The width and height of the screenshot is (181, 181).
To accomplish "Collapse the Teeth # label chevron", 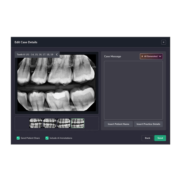I will click(x=57, y=55).
